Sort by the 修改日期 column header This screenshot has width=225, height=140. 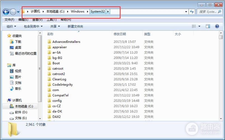click(x=120, y=34)
